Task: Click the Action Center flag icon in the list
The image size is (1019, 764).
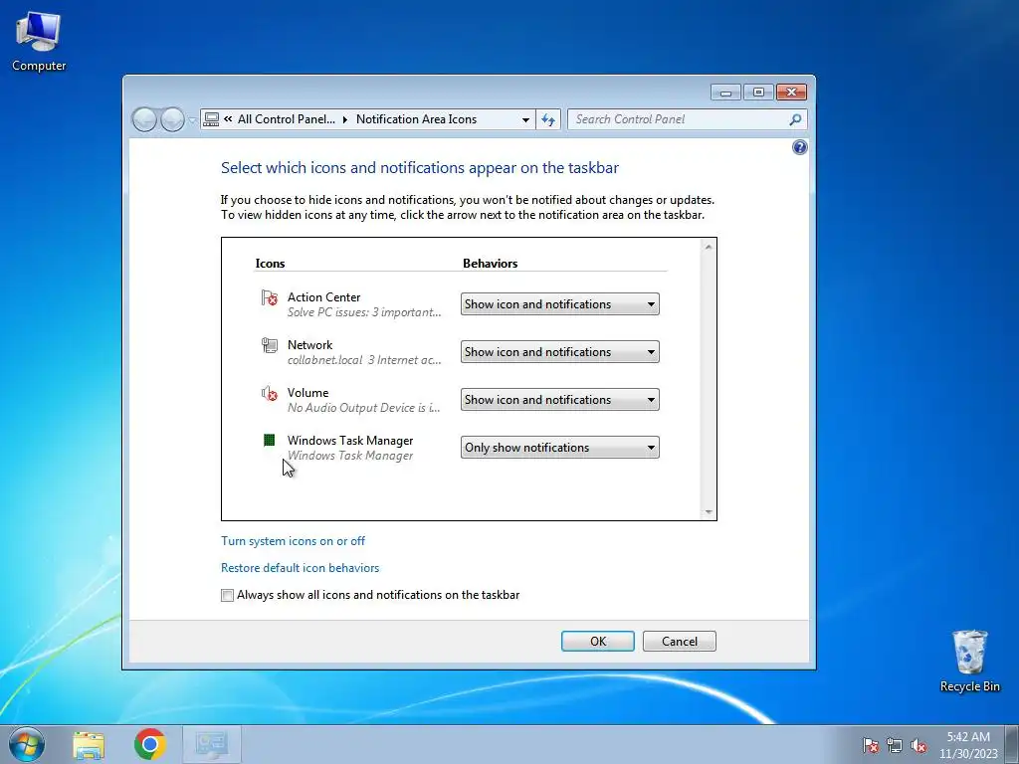Action: pyautogui.click(x=269, y=297)
